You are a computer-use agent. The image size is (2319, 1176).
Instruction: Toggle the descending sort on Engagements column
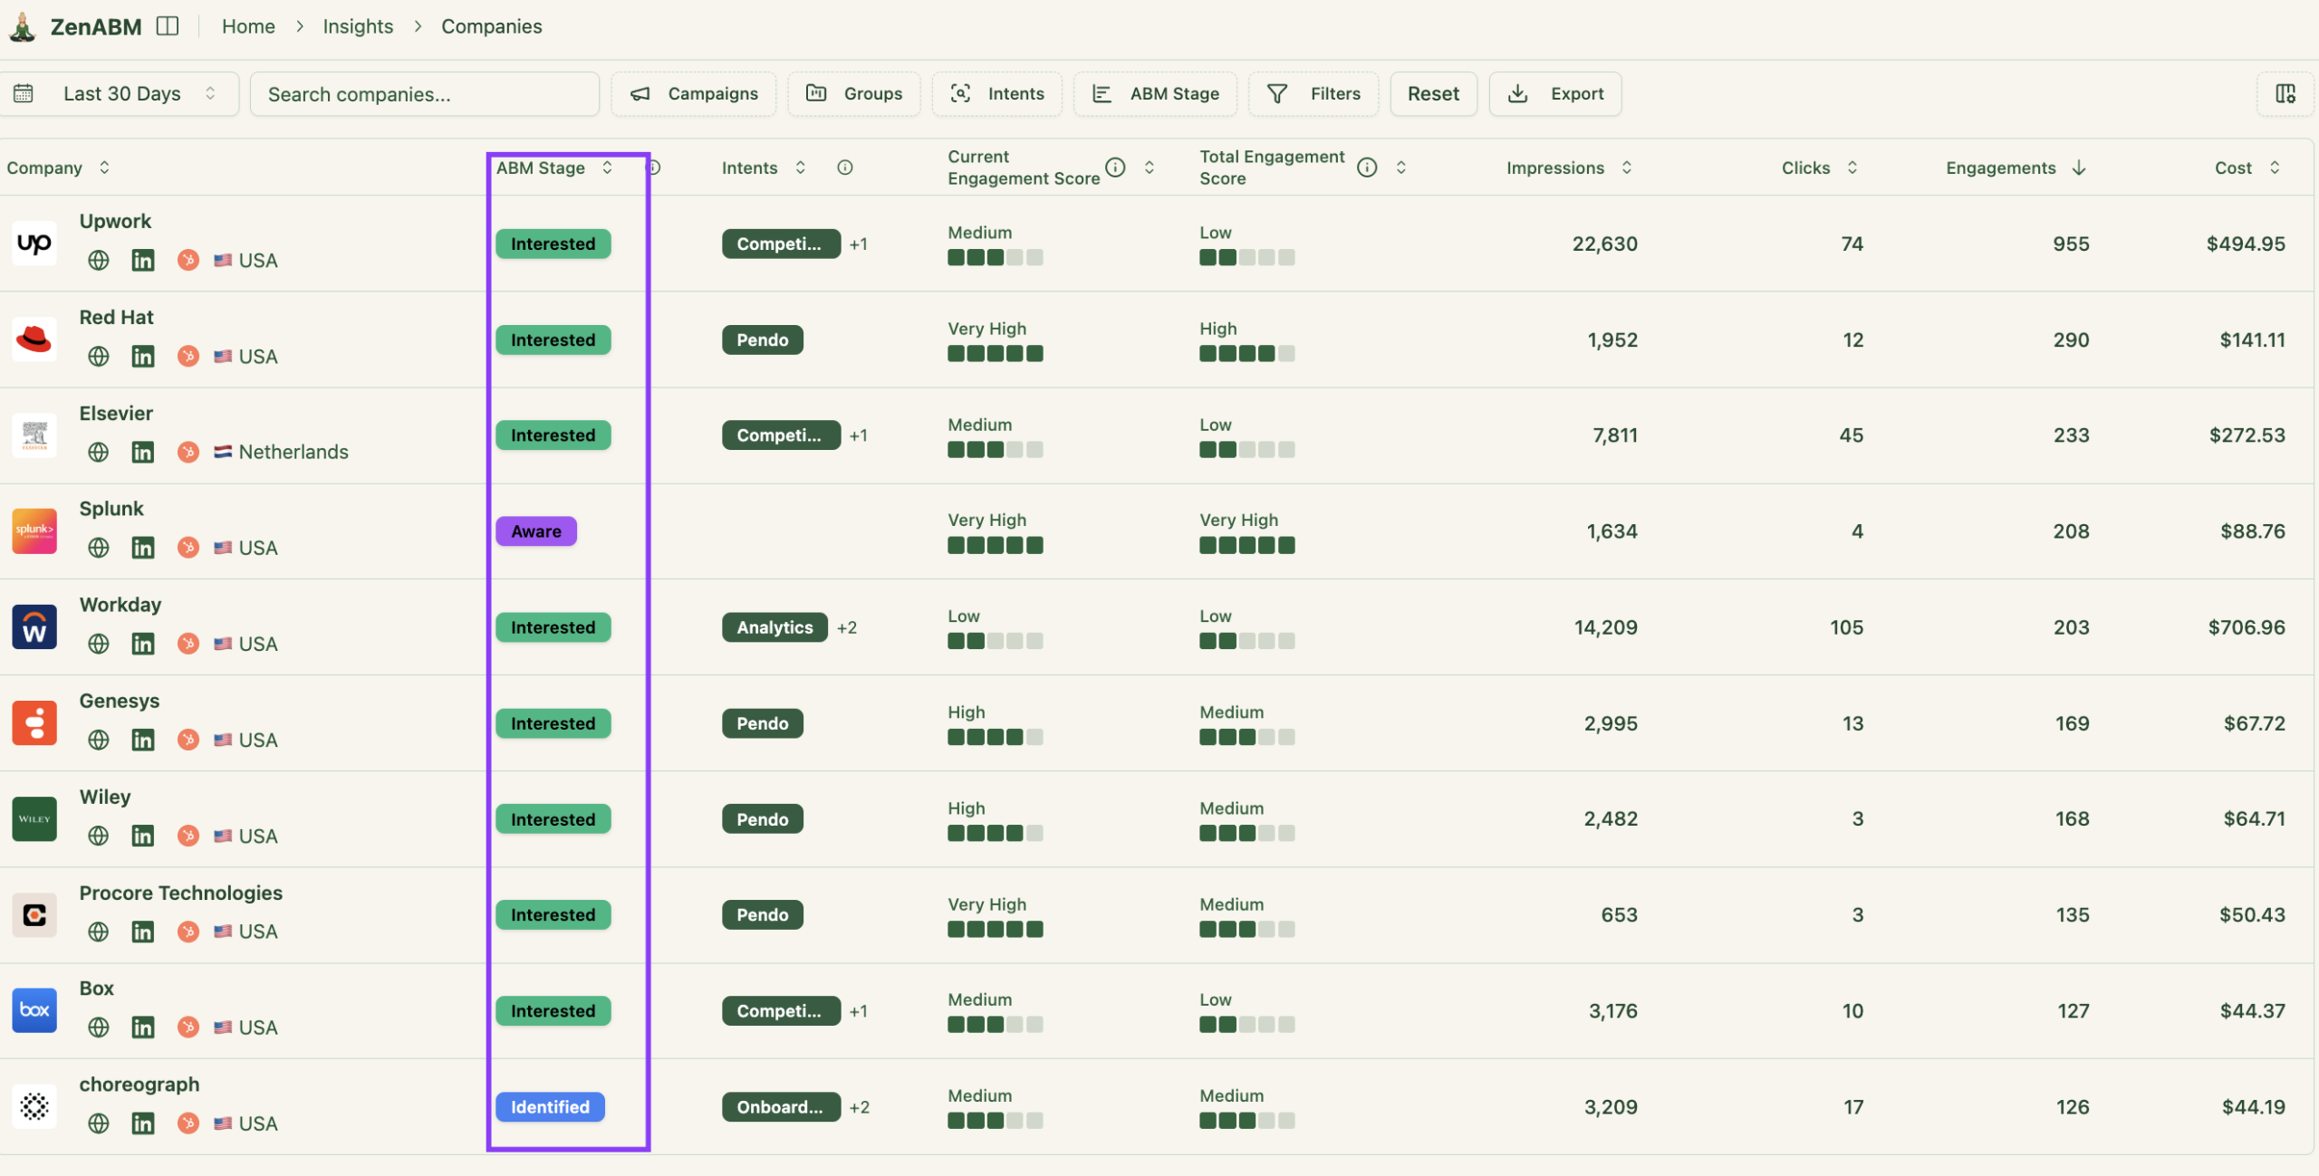[2077, 167]
